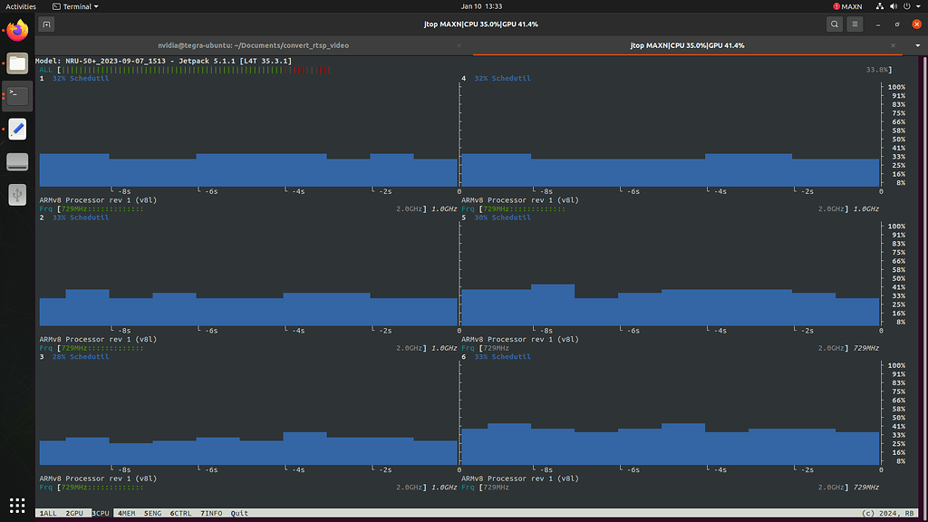
Task: Click Activities in the top bar
Action: click(x=21, y=6)
